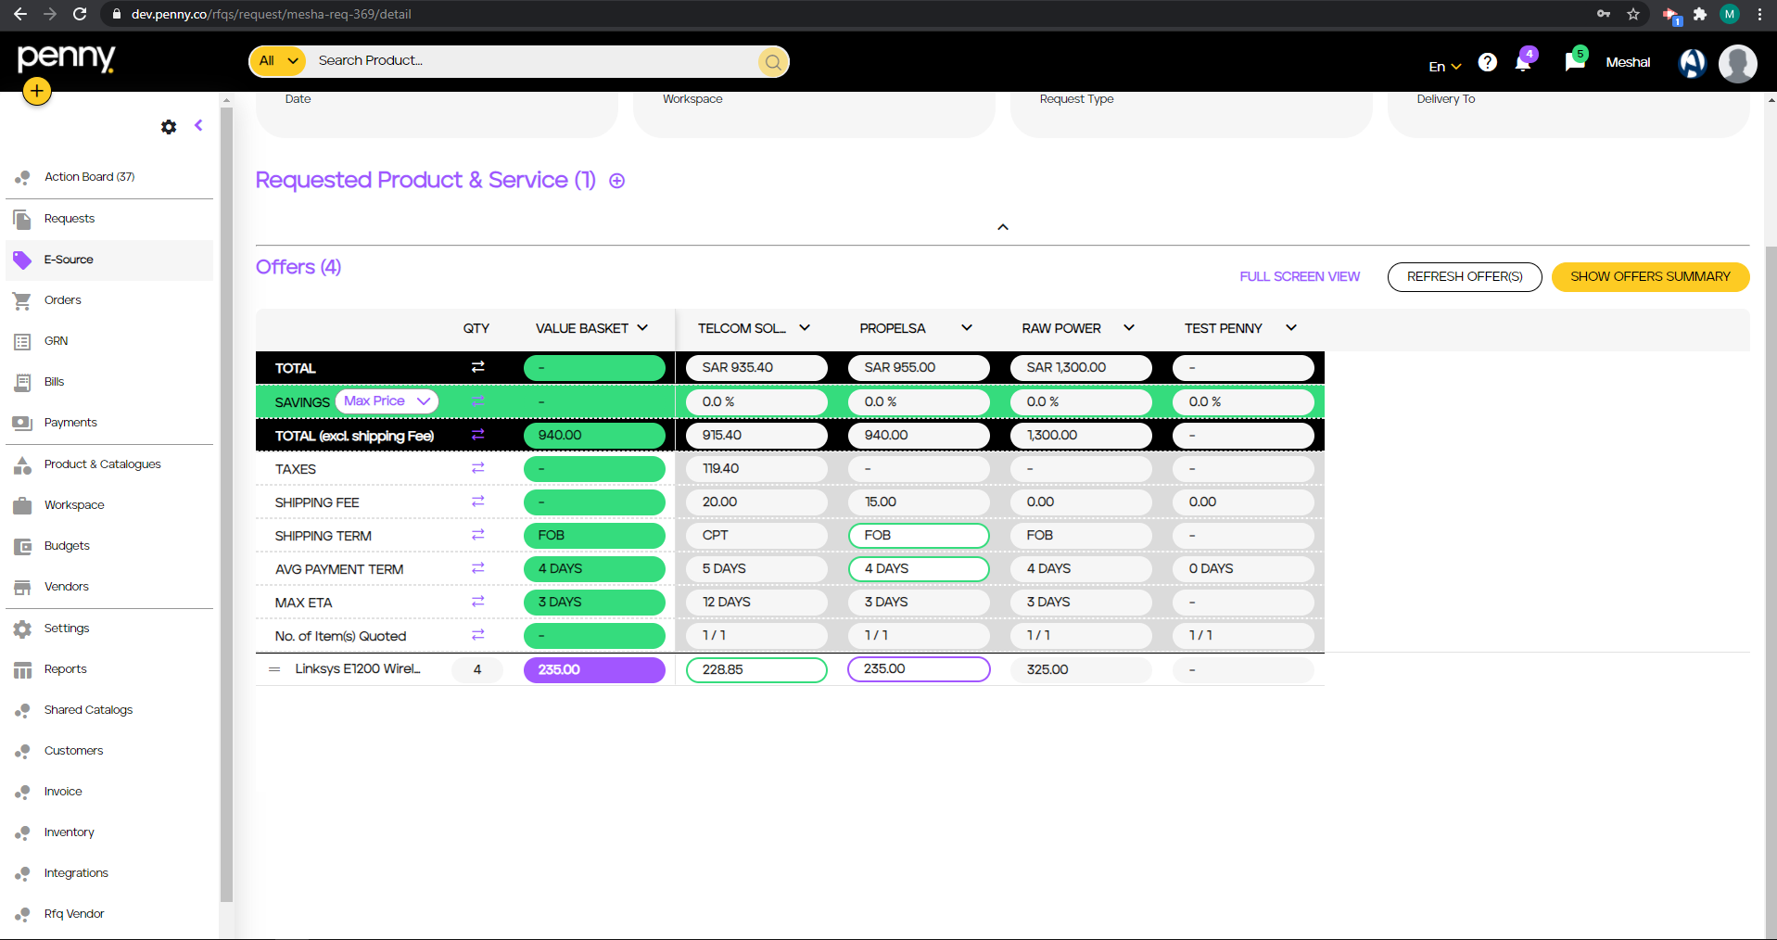Click swap arrows in MAX ETA row
Image resolution: width=1777 pixels, height=940 pixels.
[477, 602]
